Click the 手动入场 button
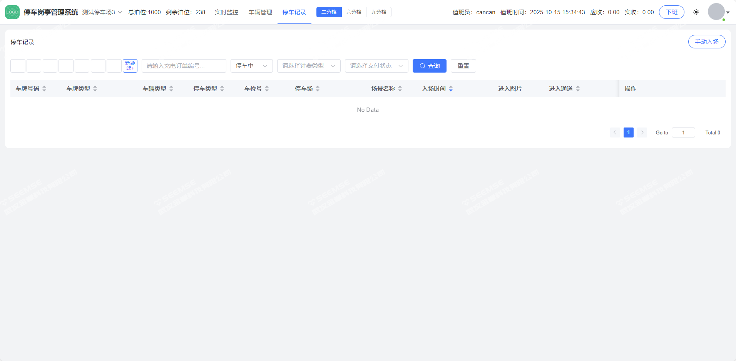The width and height of the screenshot is (736, 361). (x=706, y=42)
